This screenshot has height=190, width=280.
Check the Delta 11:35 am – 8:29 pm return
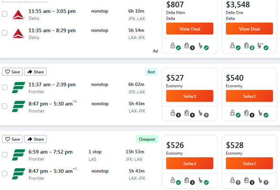pos(5,33)
